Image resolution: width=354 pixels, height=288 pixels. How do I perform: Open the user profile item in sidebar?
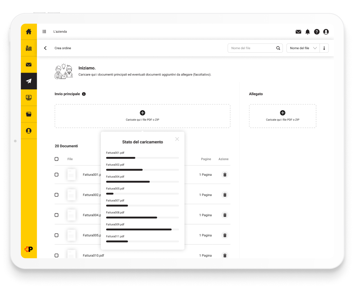29,131
